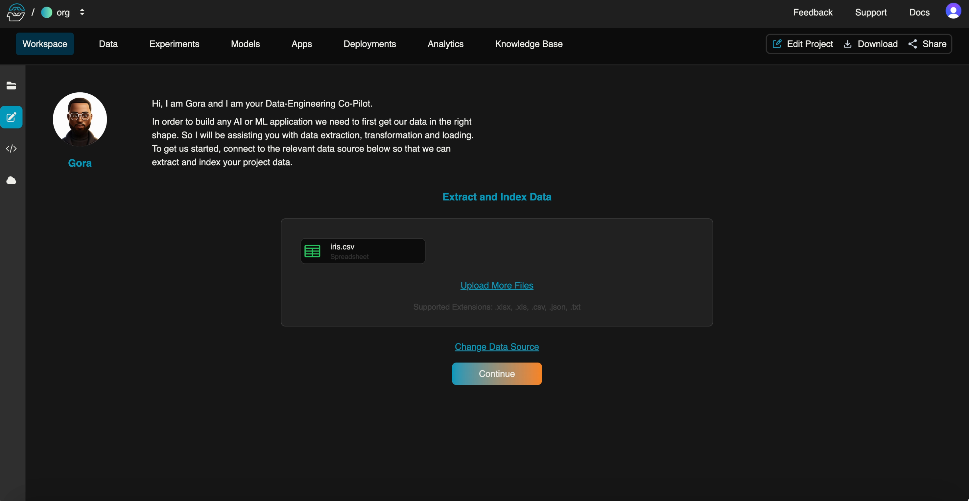This screenshot has height=501, width=969.
Task: Click the app logo in top-left corner
Action: pos(16,12)
